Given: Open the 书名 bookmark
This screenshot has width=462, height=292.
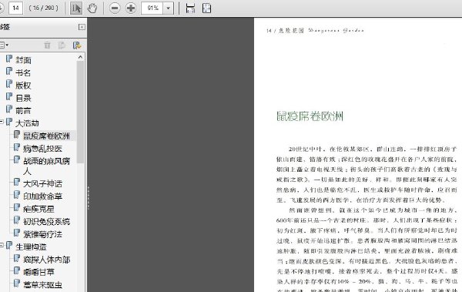Looking at the screenshot, I should coord(23,72).
